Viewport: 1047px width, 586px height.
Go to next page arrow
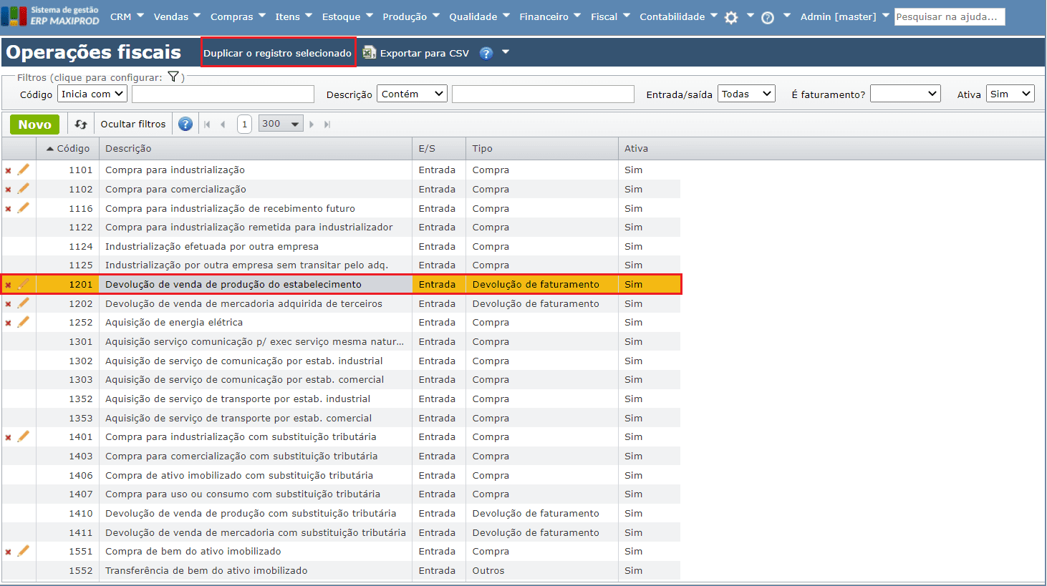click(x=312, y=124)
